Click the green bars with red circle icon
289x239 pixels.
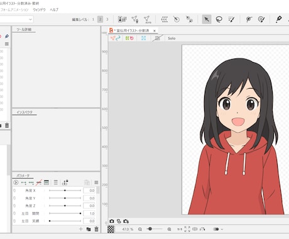pyautogui.click(x=129, y=38)
